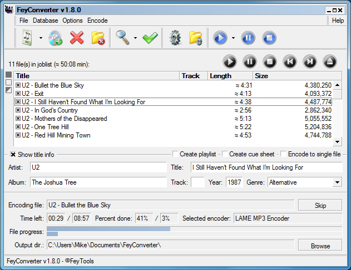Image resolution: width=351 pixels, height=270 pixels.
Task: Click the joblist scrollbar down arrow
Action: click(337, 142)
